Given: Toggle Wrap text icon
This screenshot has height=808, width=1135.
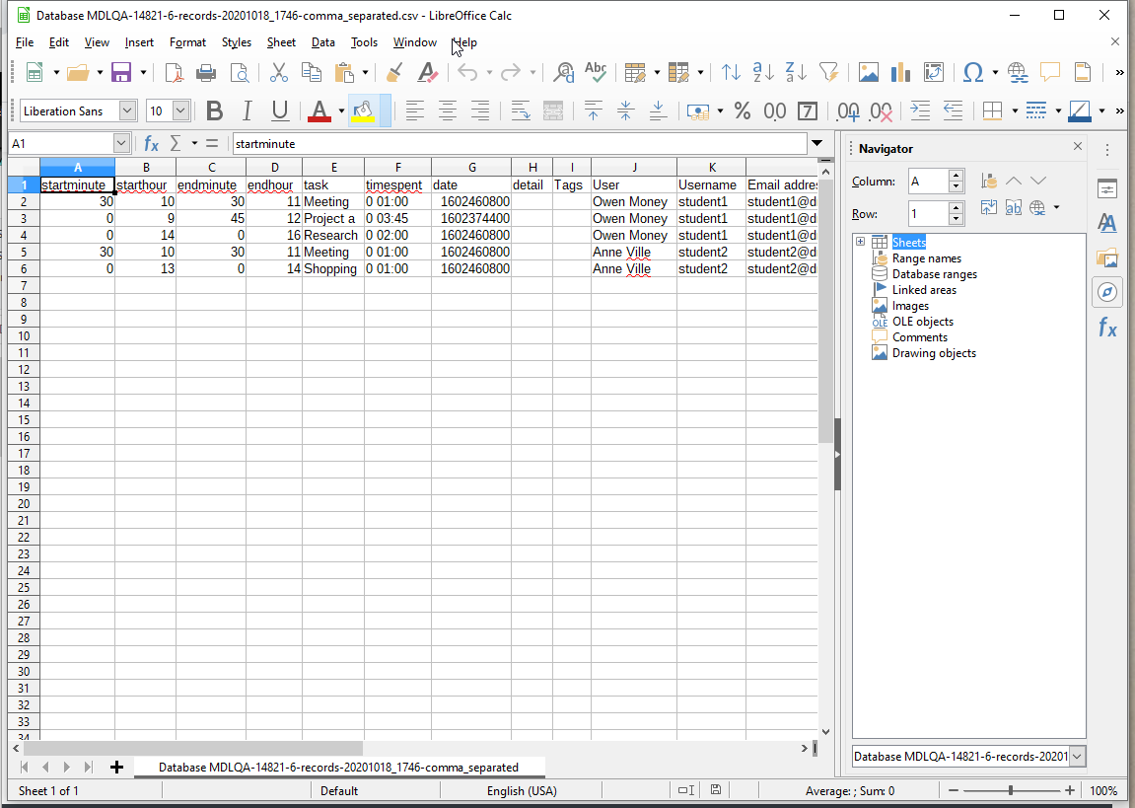Looking at the screenshot, I should click(521, 110).
